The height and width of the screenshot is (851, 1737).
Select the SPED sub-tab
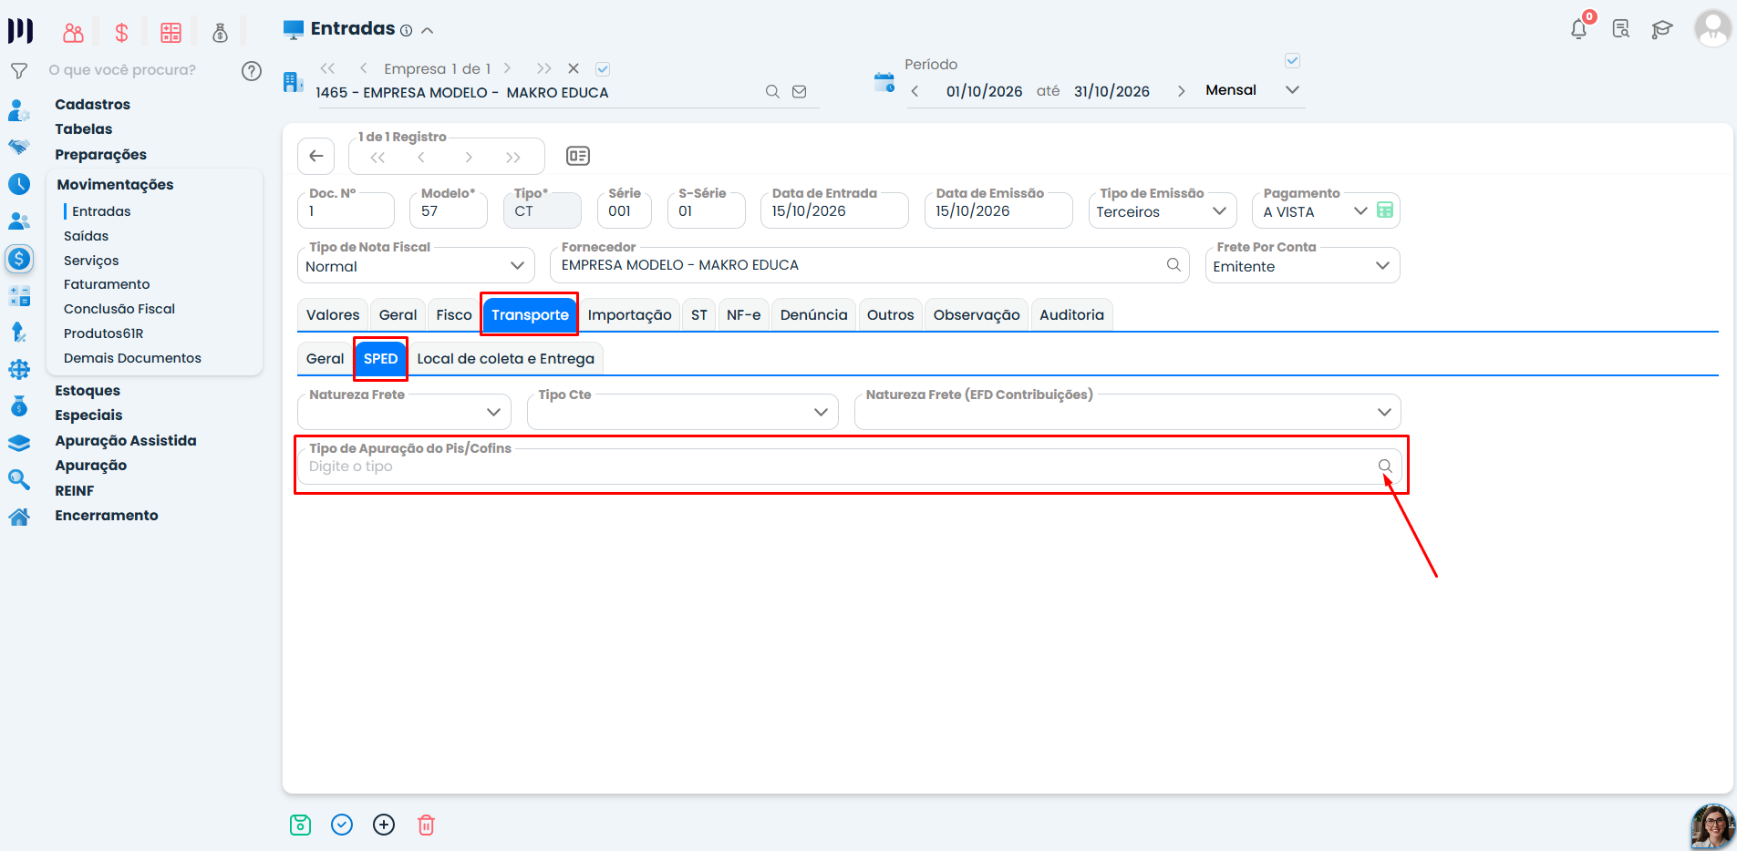coord(380,359)
